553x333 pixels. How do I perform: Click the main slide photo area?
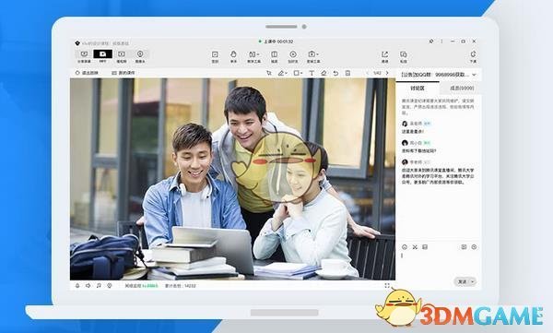coord(232,179)
